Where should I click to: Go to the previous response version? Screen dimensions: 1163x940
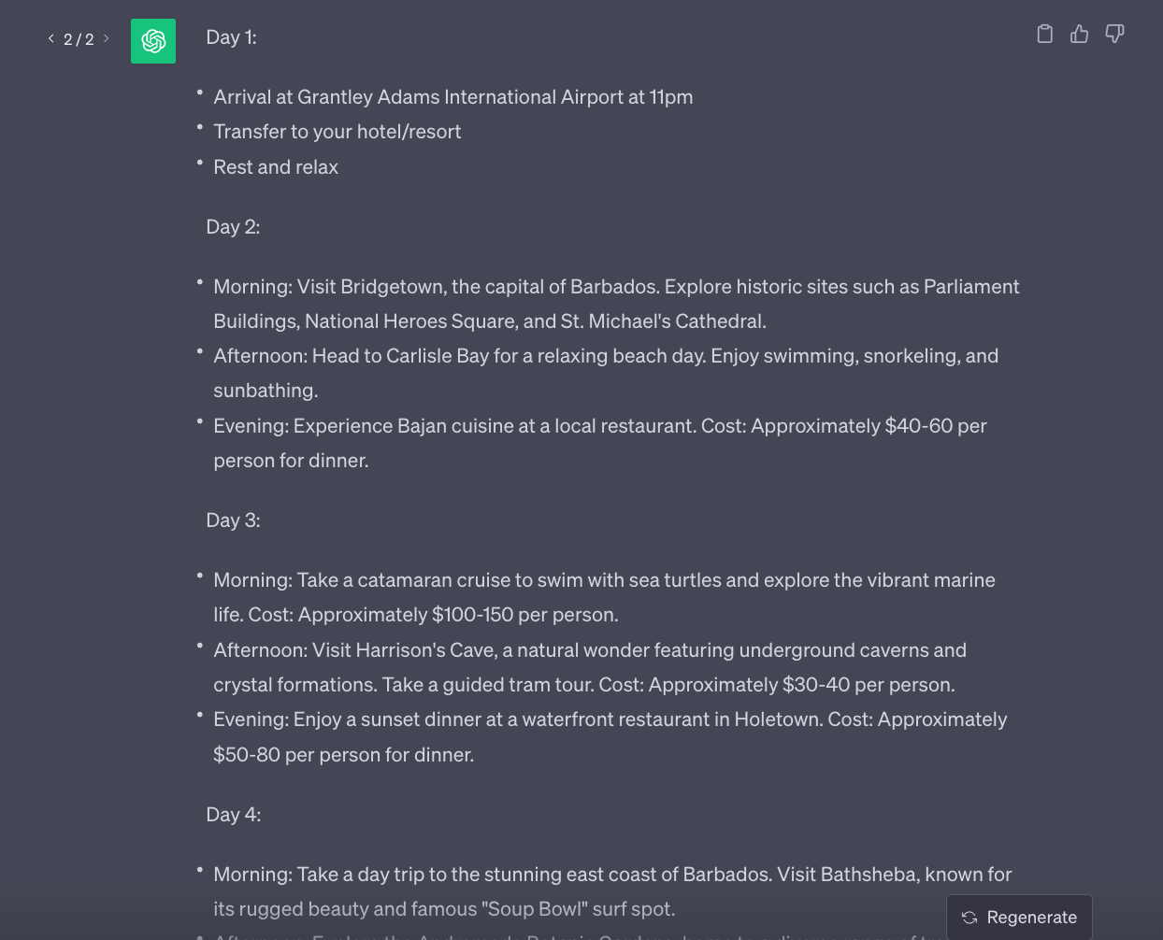50,38
